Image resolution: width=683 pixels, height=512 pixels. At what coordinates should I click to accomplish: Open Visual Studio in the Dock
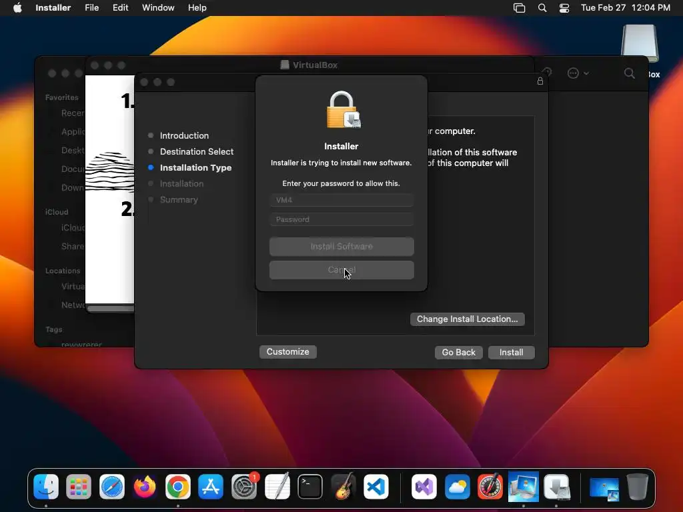click(424, 486)
